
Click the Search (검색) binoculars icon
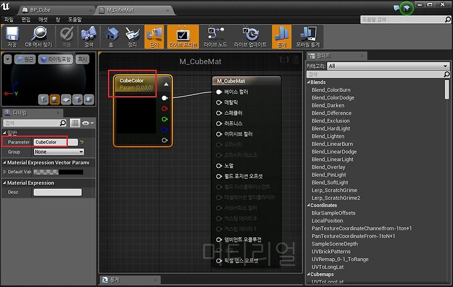(x=89, y=37)
